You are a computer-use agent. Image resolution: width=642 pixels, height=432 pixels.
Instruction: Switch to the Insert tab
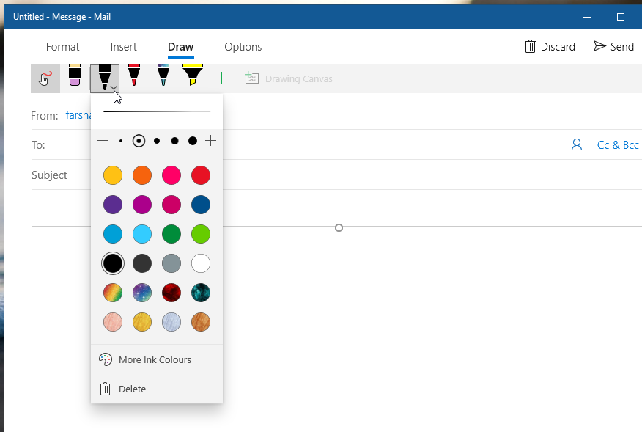(x=124, y=47)
